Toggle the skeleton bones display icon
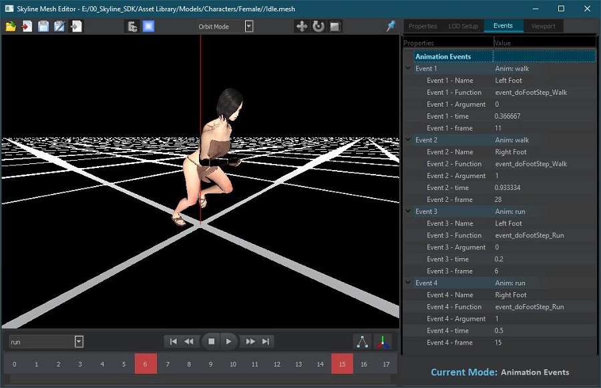Viewport: 601px width, 388px height. point(362,341)
